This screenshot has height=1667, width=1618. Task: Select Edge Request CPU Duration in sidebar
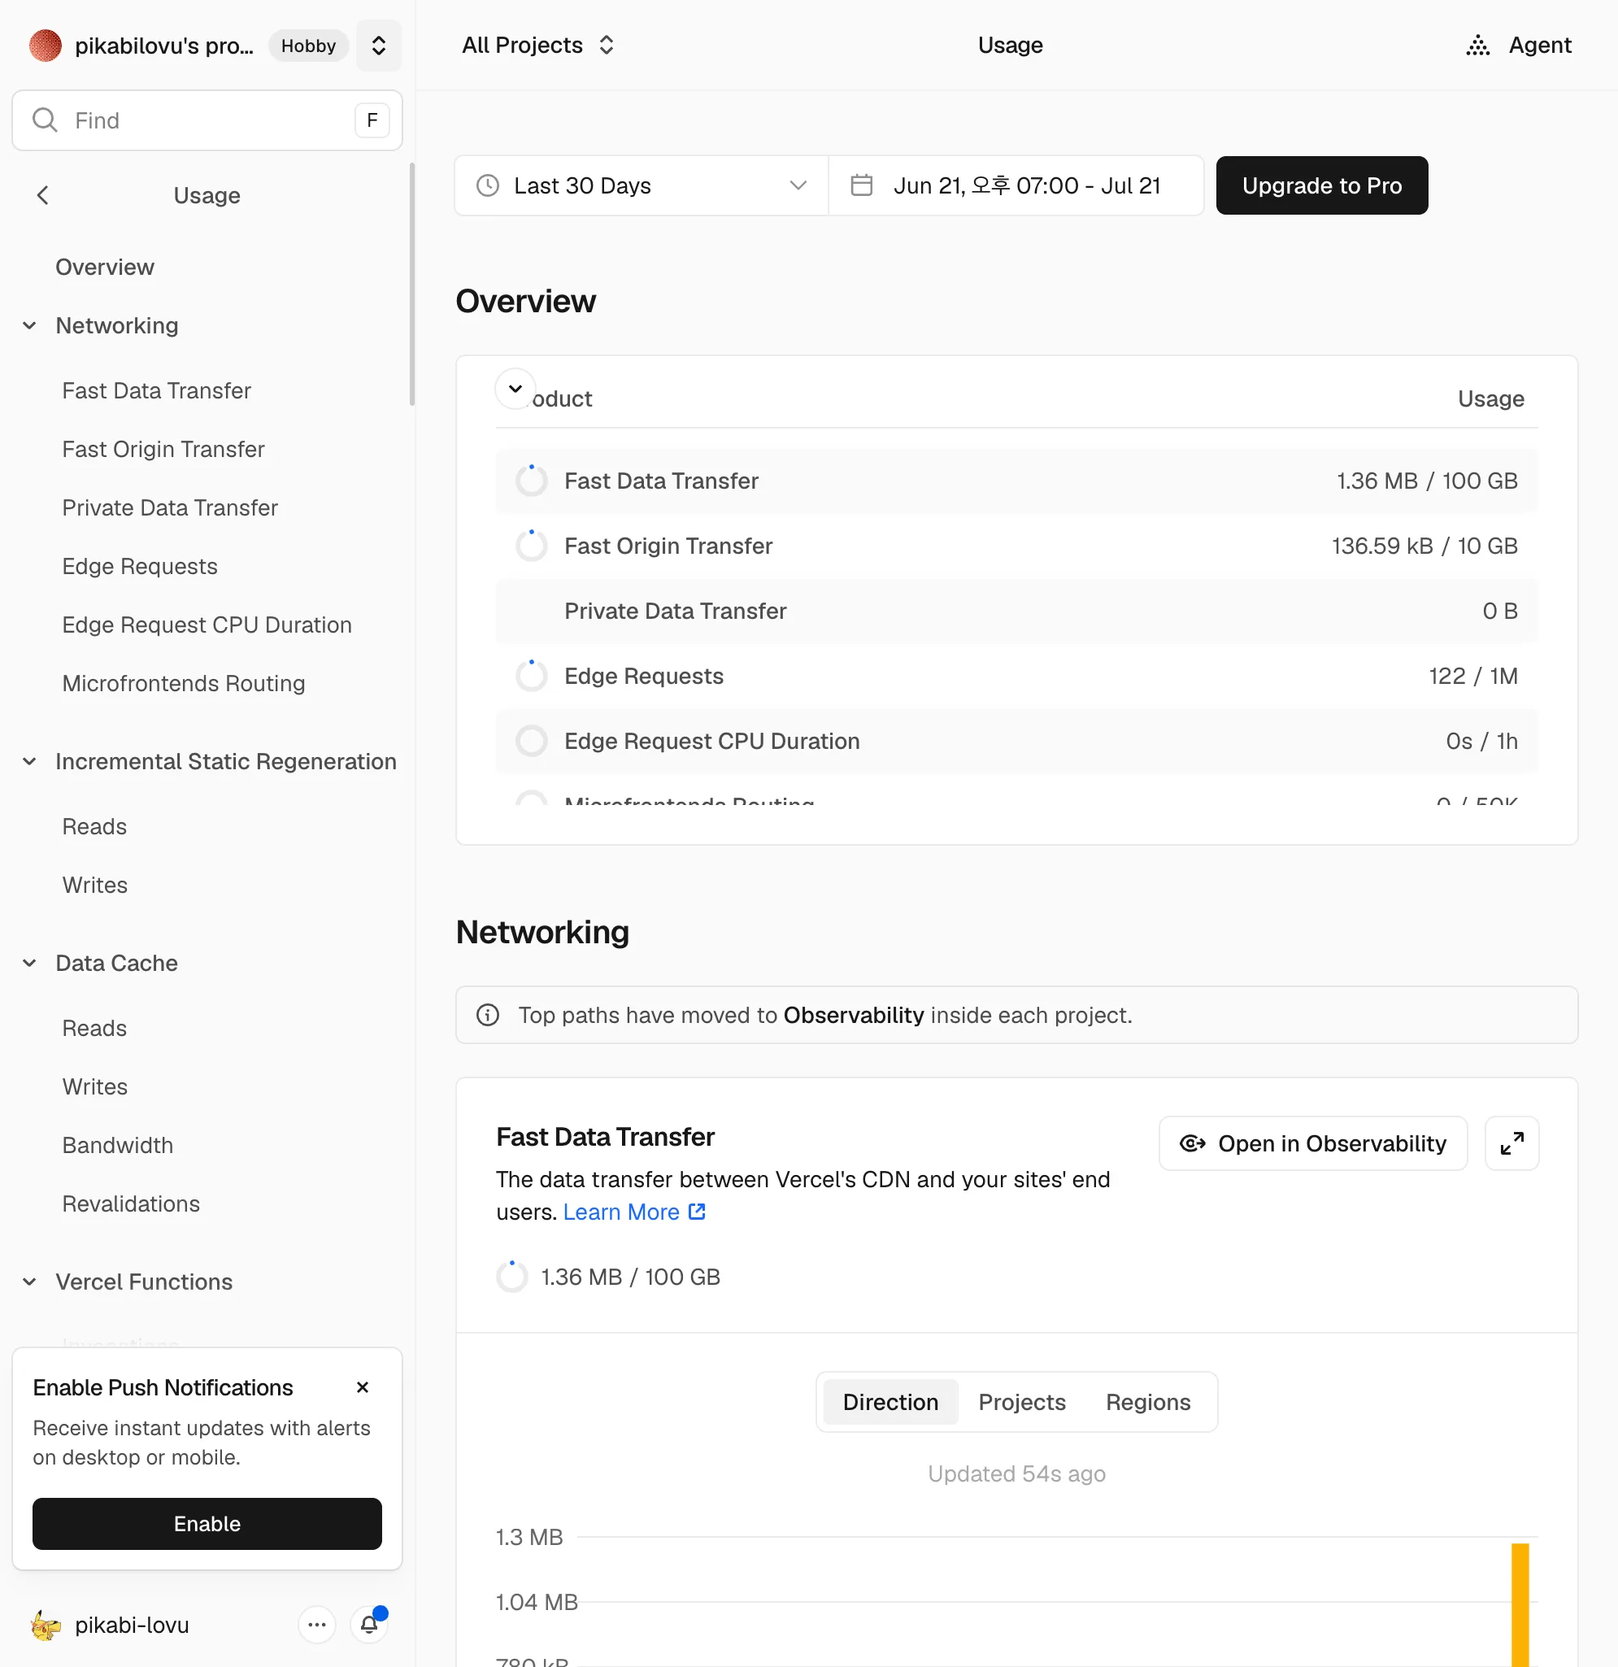(207, 625)
